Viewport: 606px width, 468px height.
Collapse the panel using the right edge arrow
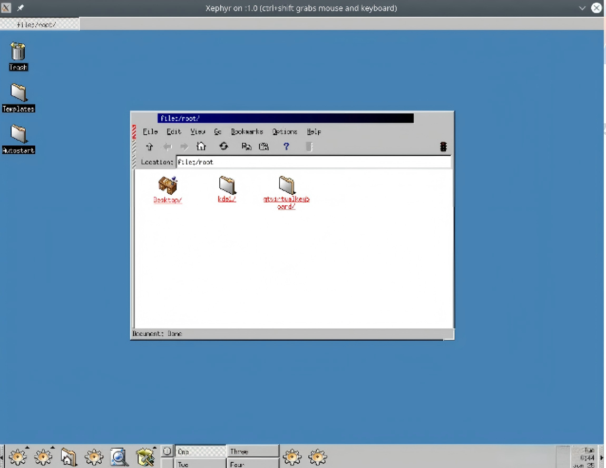pos(602,457)
